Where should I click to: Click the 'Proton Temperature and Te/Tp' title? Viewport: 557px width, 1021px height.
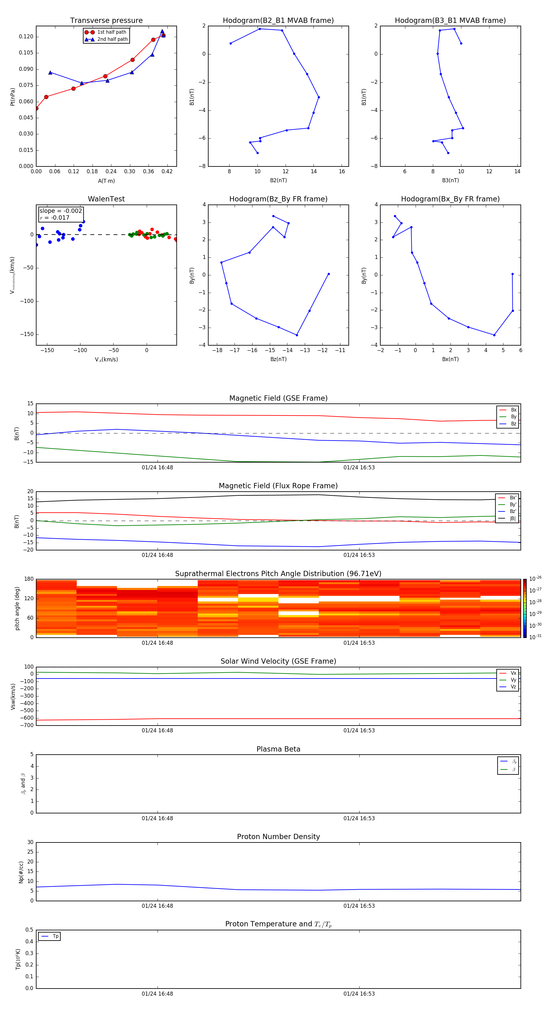pos(278,924)
